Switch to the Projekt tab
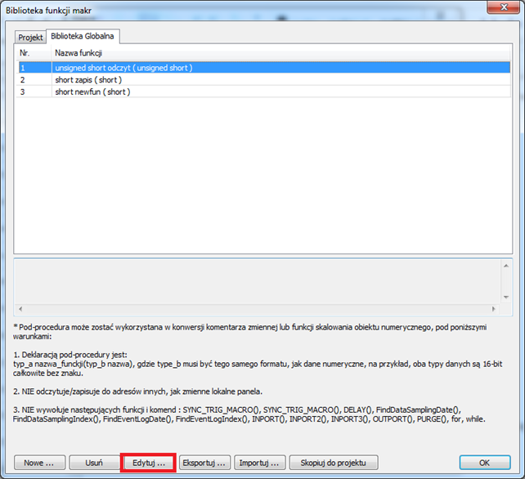Viewport: 525px width, 479px height. click(x=30, y=37)
